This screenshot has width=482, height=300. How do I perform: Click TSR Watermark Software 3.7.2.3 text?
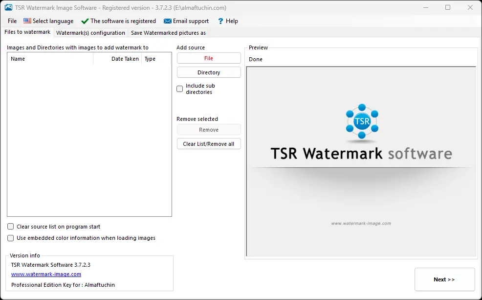point(51,265)
